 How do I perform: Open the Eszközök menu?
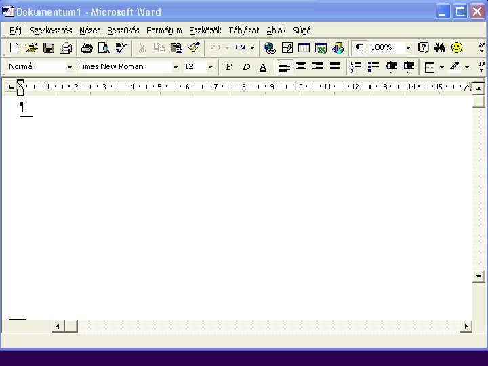(205, 30)
